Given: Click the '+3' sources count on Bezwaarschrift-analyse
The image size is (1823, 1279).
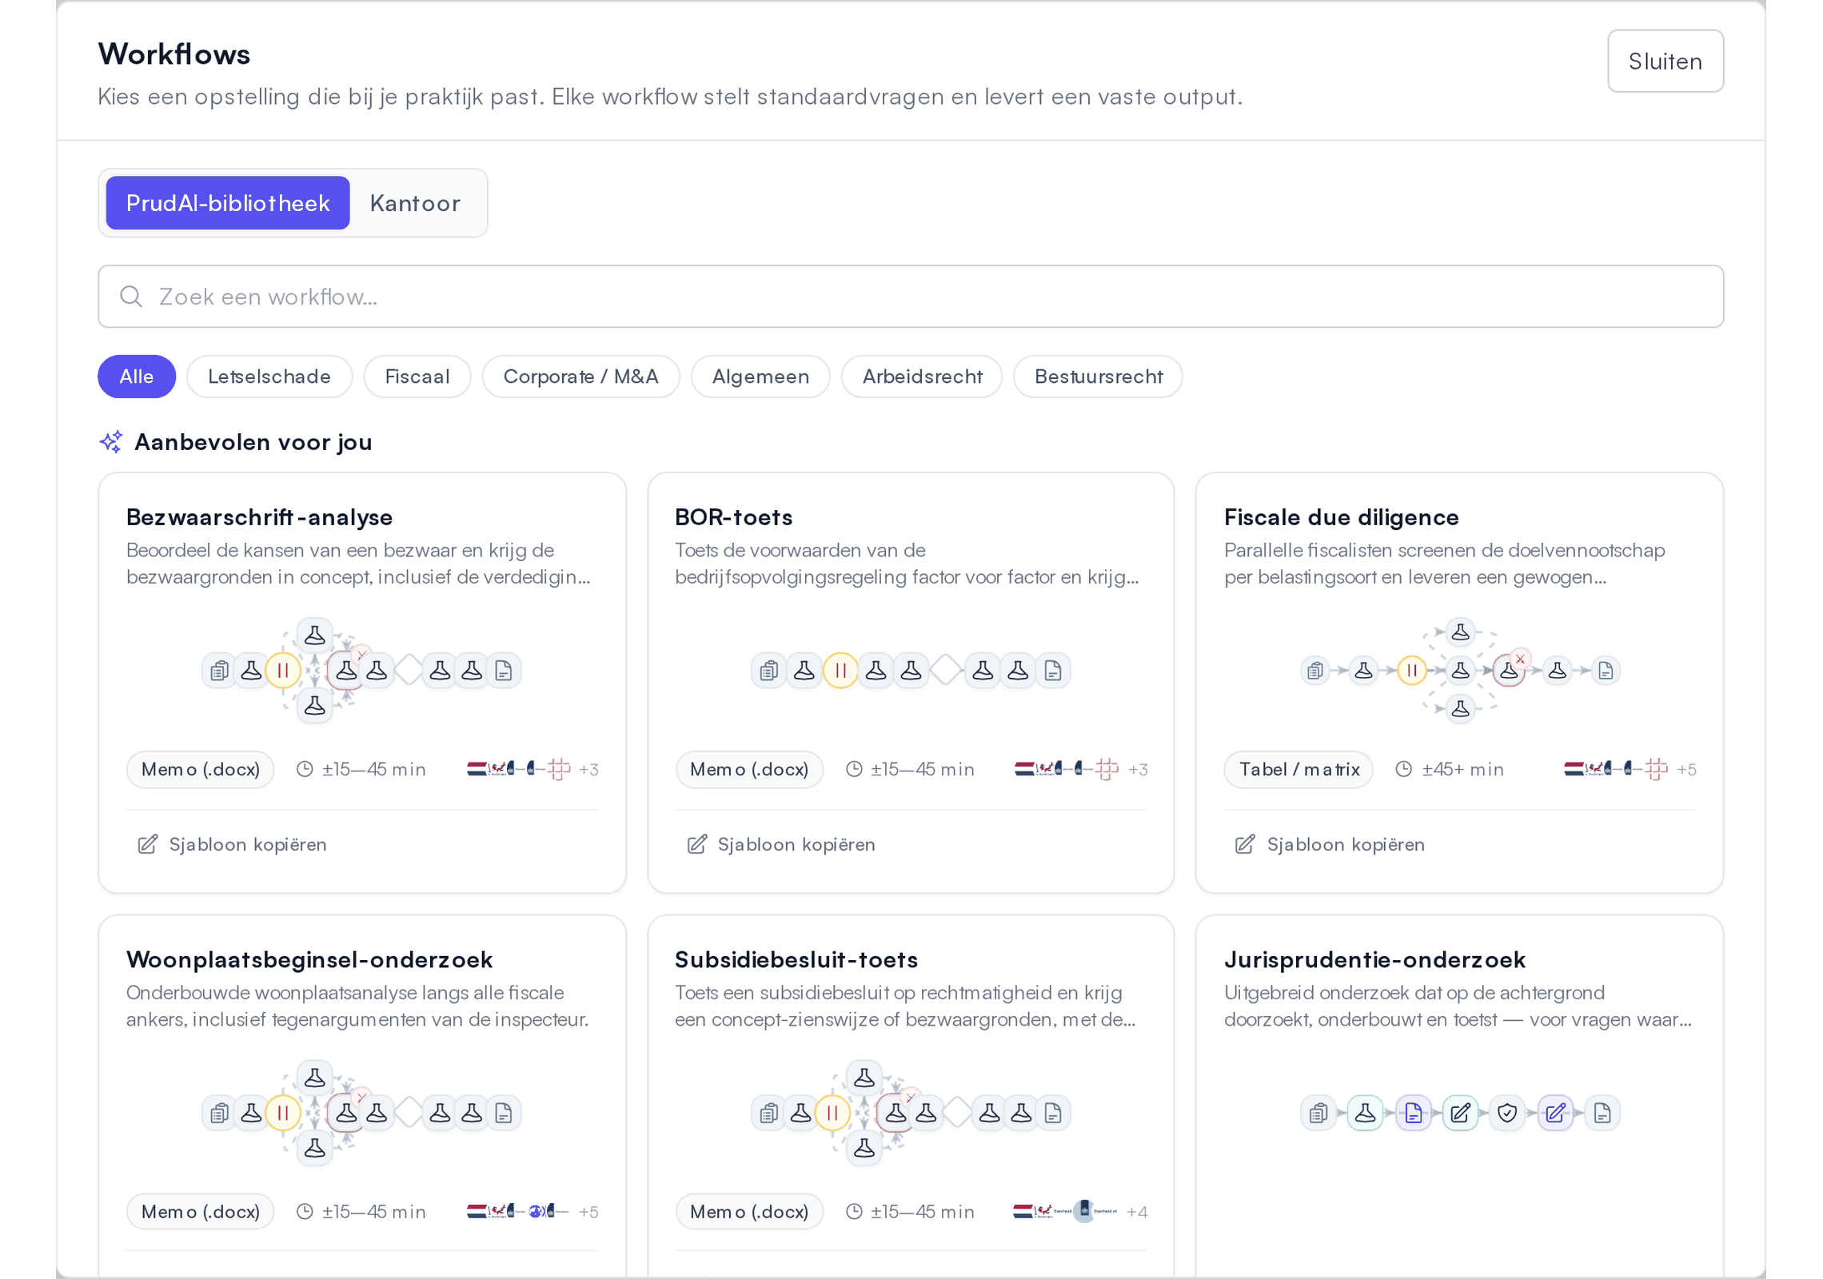Looking at the screenshot, I should (588, 769).
